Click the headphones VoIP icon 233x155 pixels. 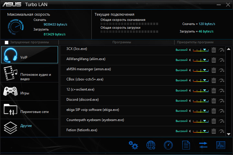coord(10,55)
